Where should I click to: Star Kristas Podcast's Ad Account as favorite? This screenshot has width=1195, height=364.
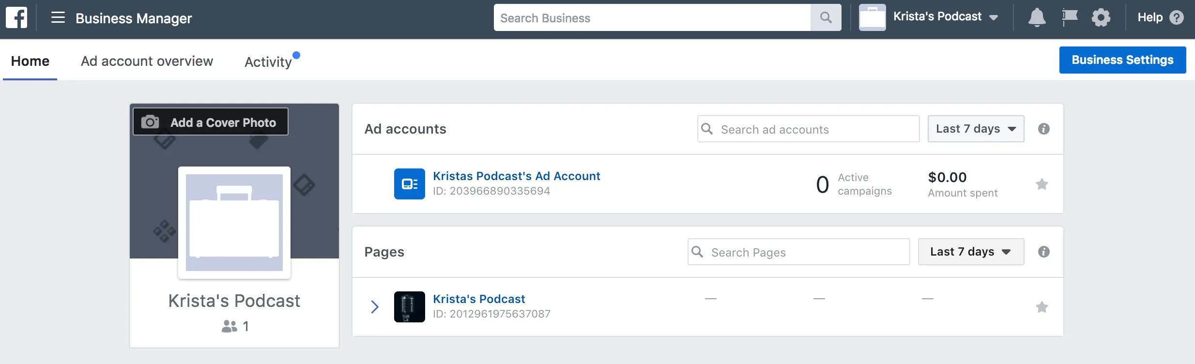click(1042, 184)
